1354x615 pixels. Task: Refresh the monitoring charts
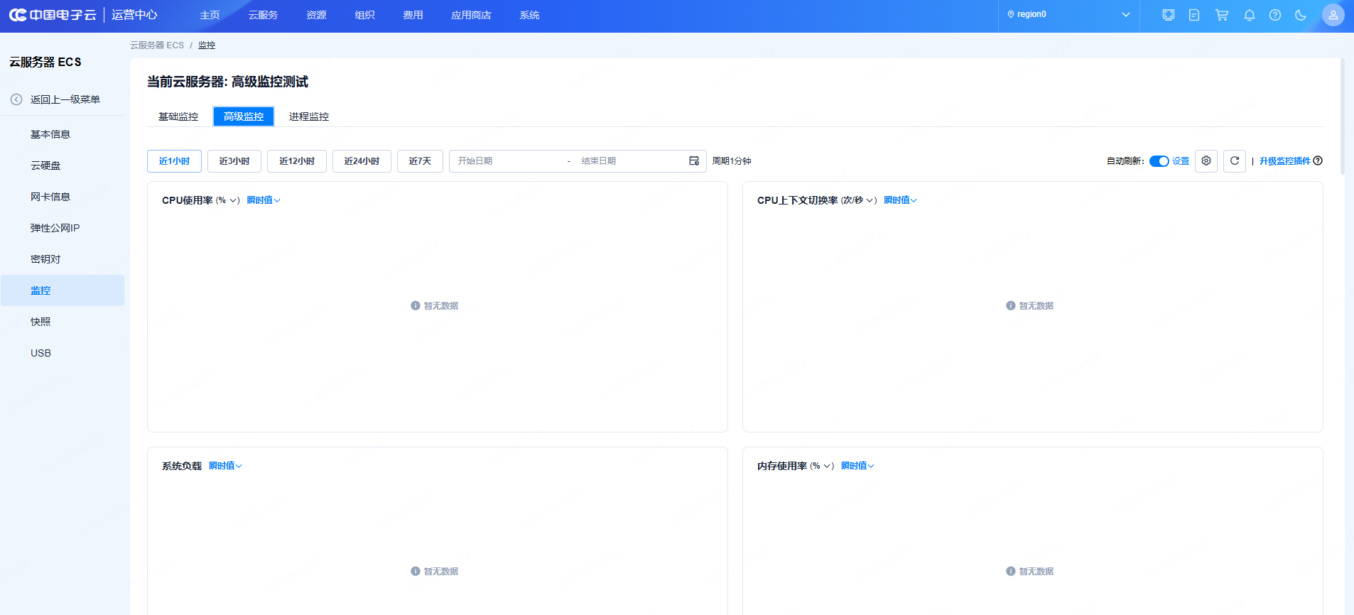tap(1235, 161)
